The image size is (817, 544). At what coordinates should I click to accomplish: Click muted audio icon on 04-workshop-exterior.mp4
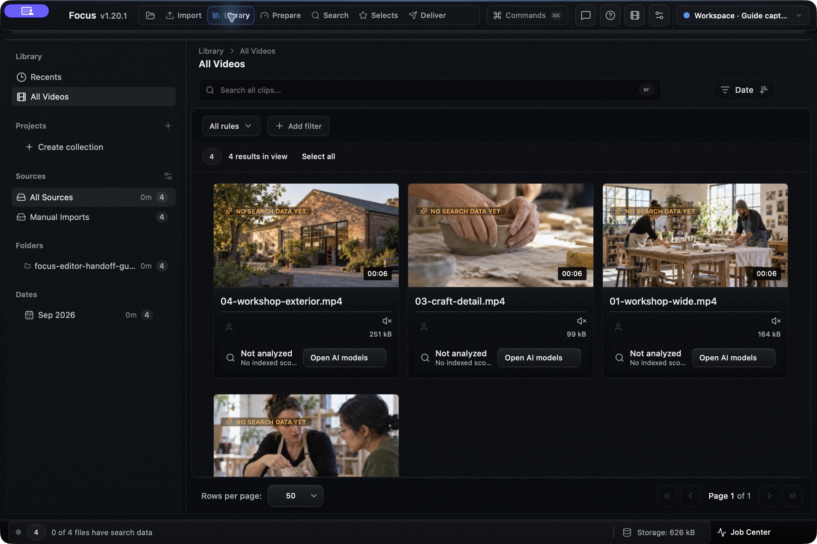click(387, 321)
